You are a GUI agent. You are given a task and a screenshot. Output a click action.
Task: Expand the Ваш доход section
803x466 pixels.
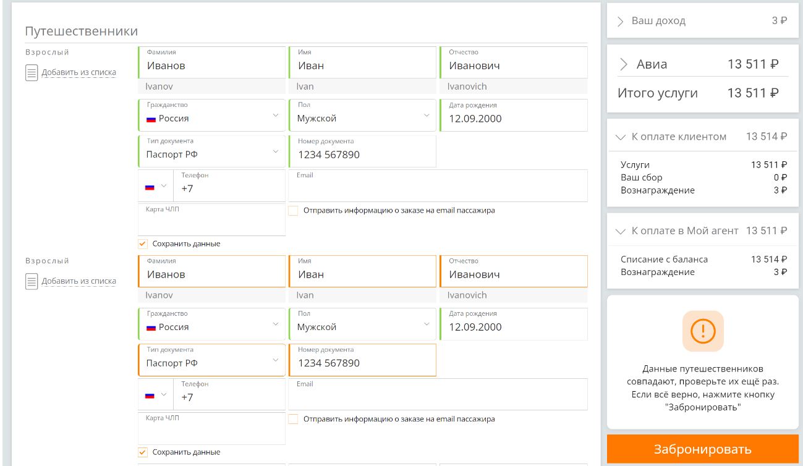(621, 21)
